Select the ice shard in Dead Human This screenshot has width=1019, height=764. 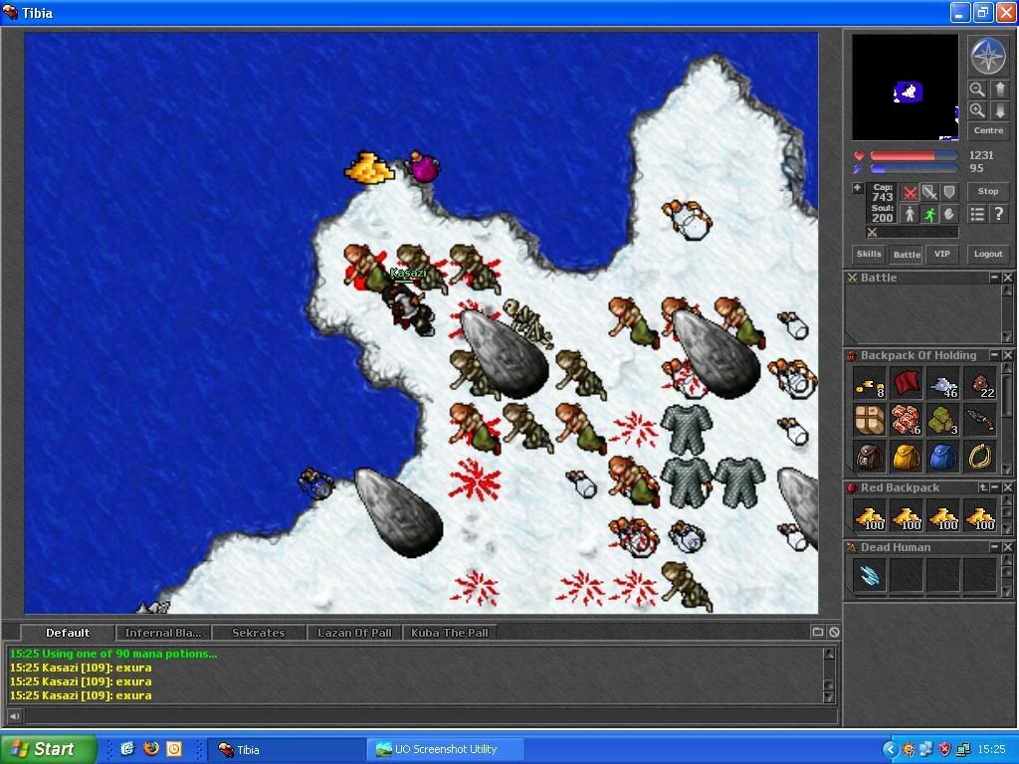[870, 575]
